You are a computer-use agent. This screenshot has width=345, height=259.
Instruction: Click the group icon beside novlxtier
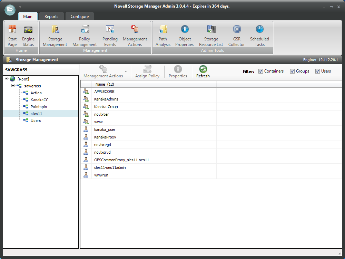[x=86, y=114]
